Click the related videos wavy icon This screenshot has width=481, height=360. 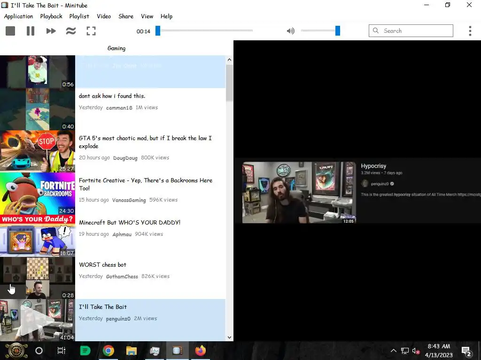(71, 31)
